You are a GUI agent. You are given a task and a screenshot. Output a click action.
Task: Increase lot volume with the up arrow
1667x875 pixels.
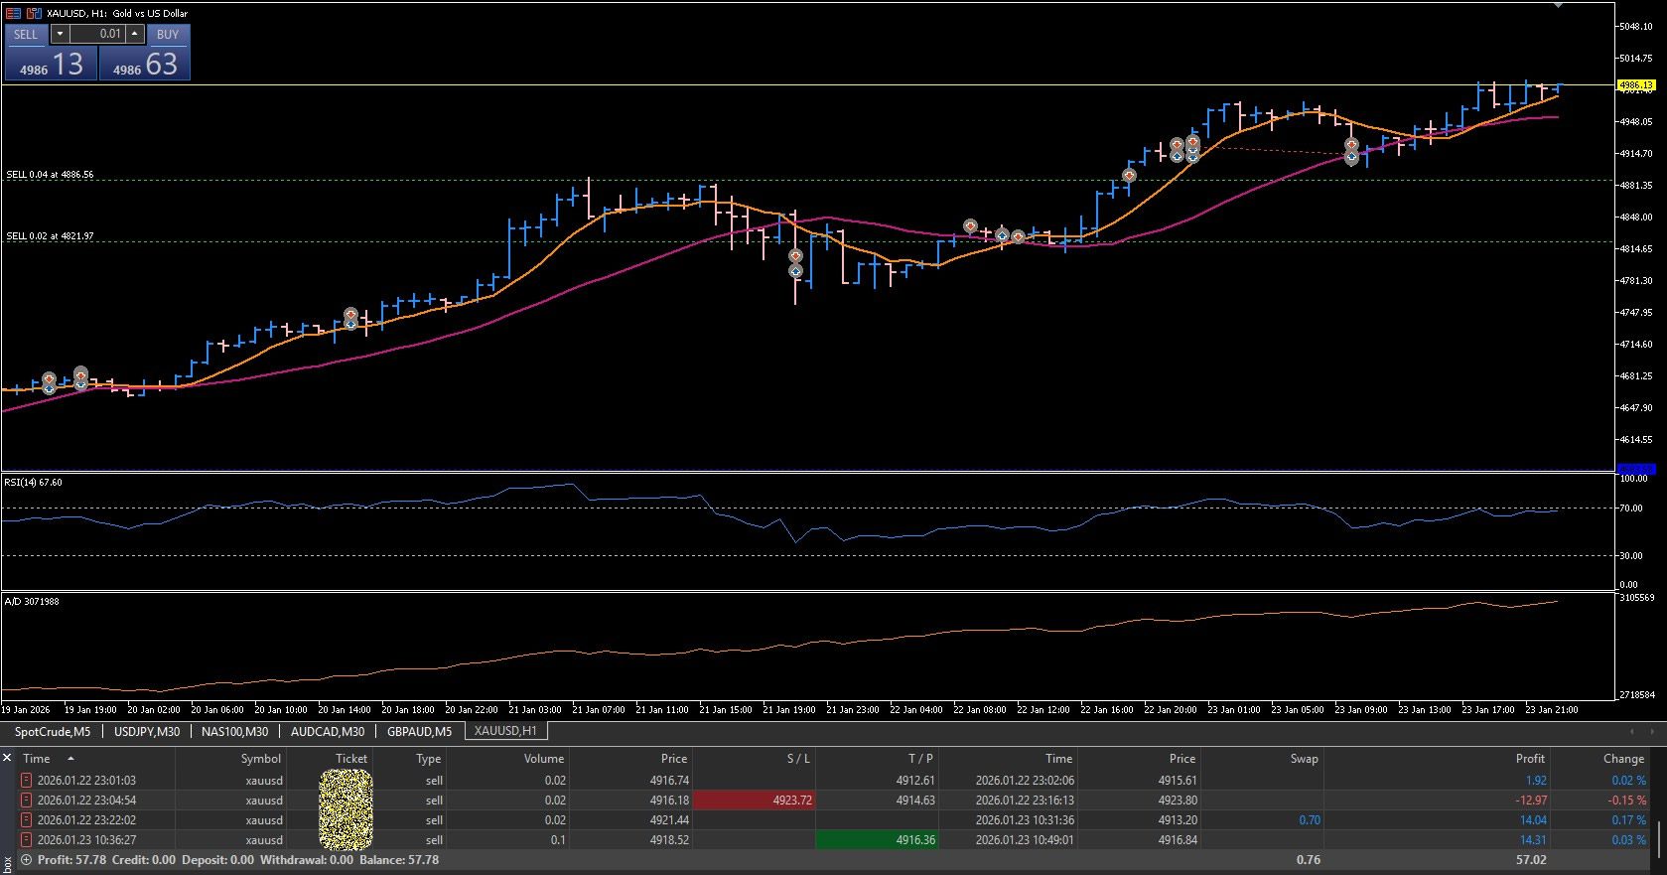click(135, 34)
